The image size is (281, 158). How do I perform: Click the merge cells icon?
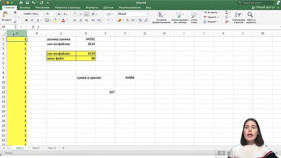tap(108, 20)
